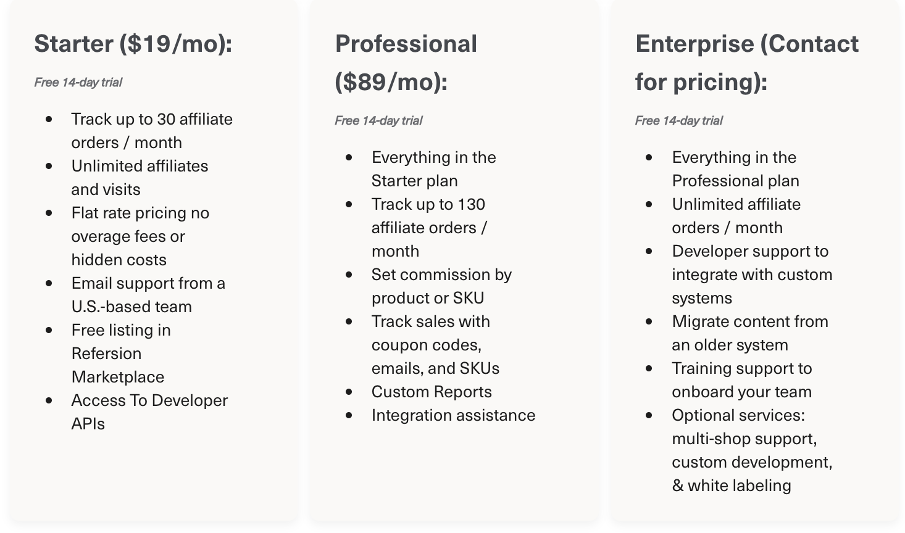Image resolution: width=905 pixels, height=533 pixels.
Task: Click the Free 14-day trial text under Enterprise
Action: coord(678,121)
